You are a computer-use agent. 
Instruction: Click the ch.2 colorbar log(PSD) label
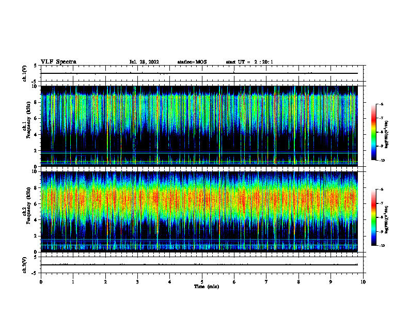387,219
